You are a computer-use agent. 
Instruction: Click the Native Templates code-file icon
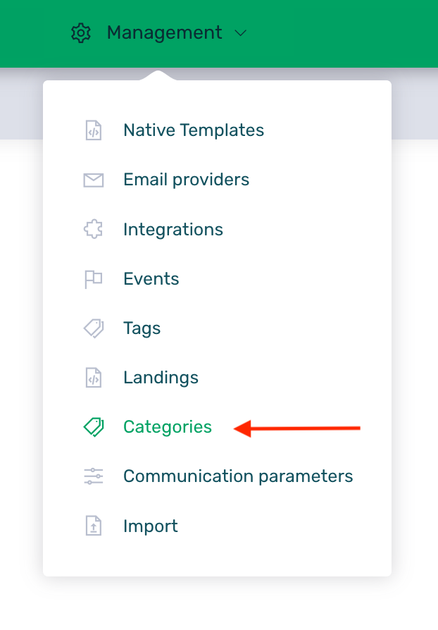pyautogui.click(x=94, y=130)
